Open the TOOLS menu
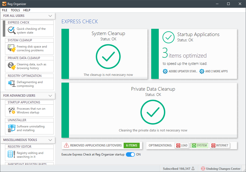Screen dimensions: 246x172 (x=15, y=10)
